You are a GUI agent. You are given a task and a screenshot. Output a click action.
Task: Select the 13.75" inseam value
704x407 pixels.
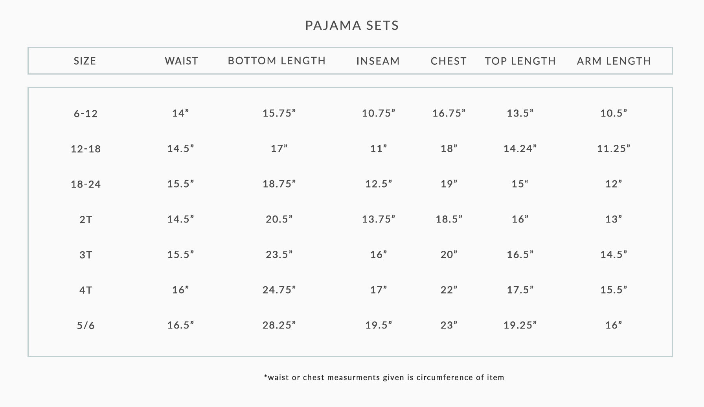(379, 219)
